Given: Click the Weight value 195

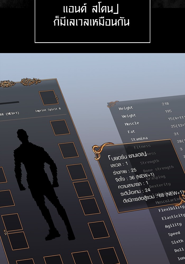Looking at the screenshot, I should (168, 111).
